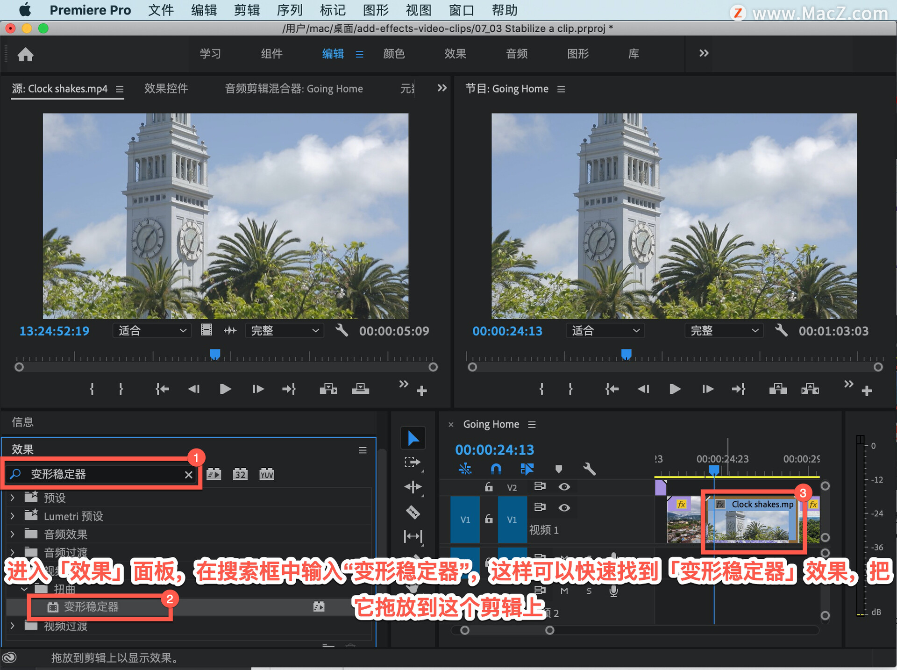This screenshot has width=897, height=670.
Task: Select the Razor tool
Action: point(413,512)
